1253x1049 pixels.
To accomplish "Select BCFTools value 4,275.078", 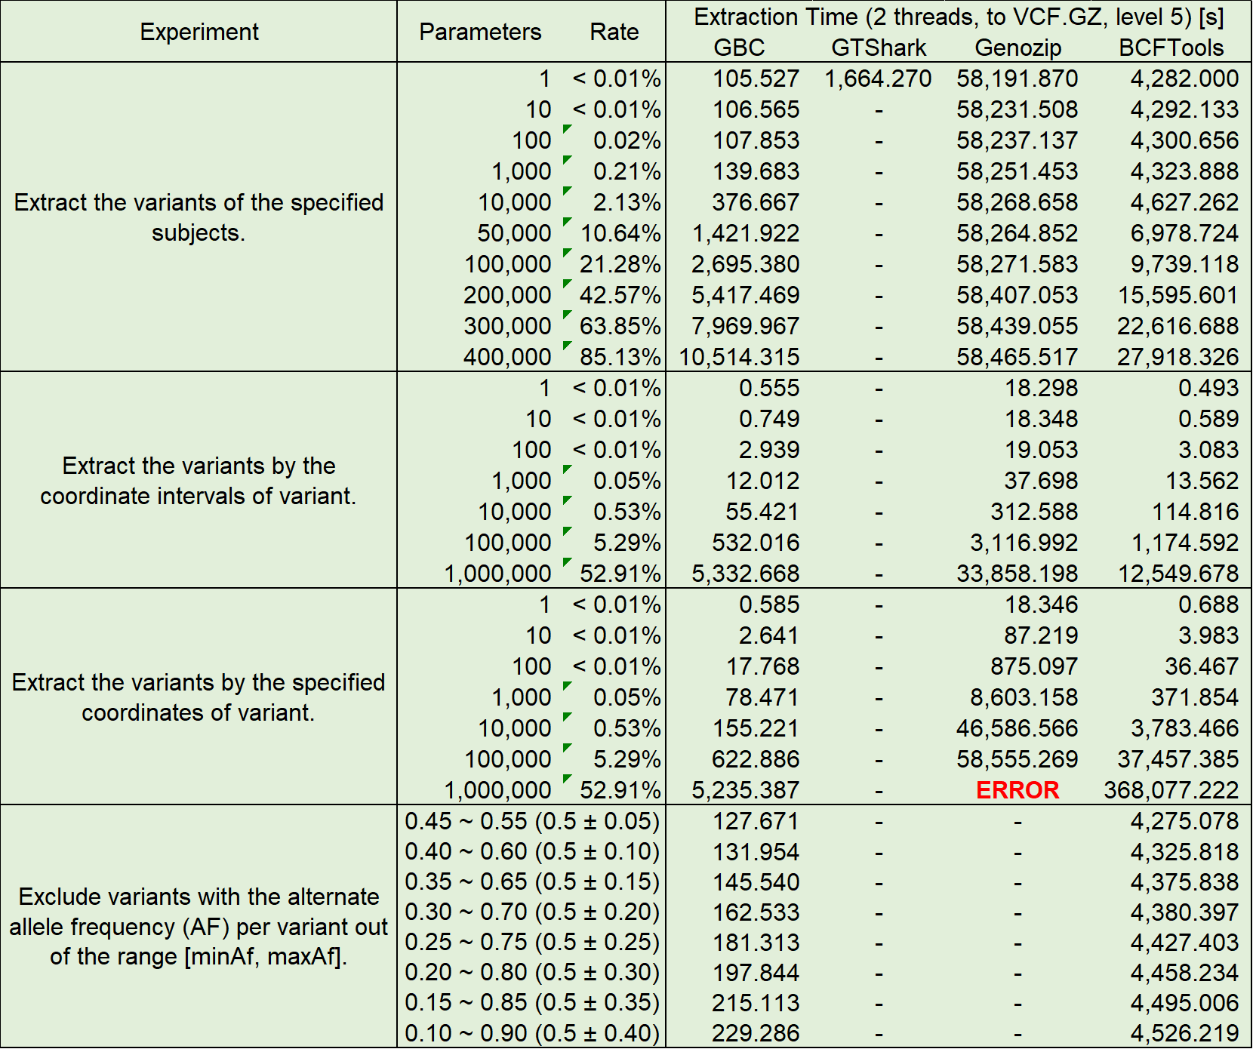I will 1184,821.
